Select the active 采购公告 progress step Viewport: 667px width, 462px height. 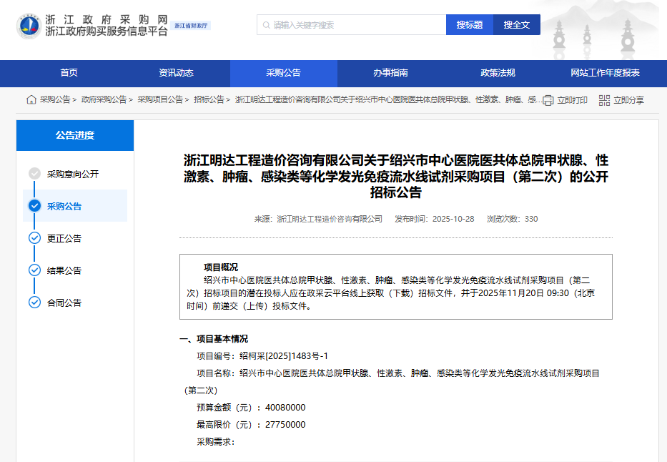64,207
